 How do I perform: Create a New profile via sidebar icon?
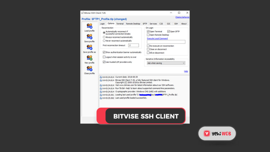click(x=89, y=58)
